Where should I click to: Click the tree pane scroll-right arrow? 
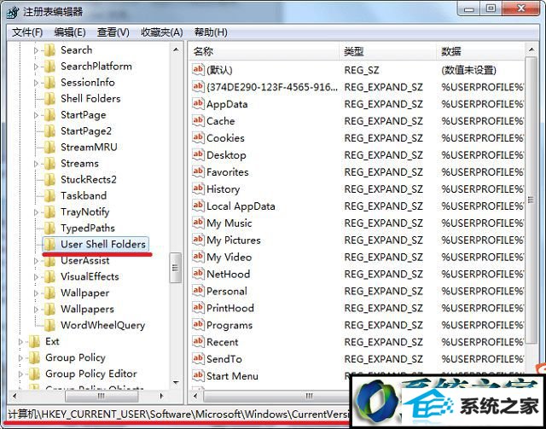[162, 396]
